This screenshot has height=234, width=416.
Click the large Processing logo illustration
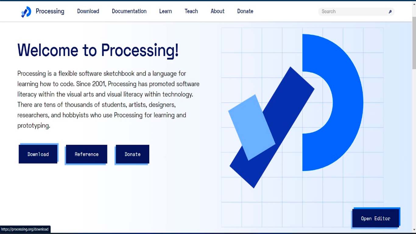pos(296,111)
